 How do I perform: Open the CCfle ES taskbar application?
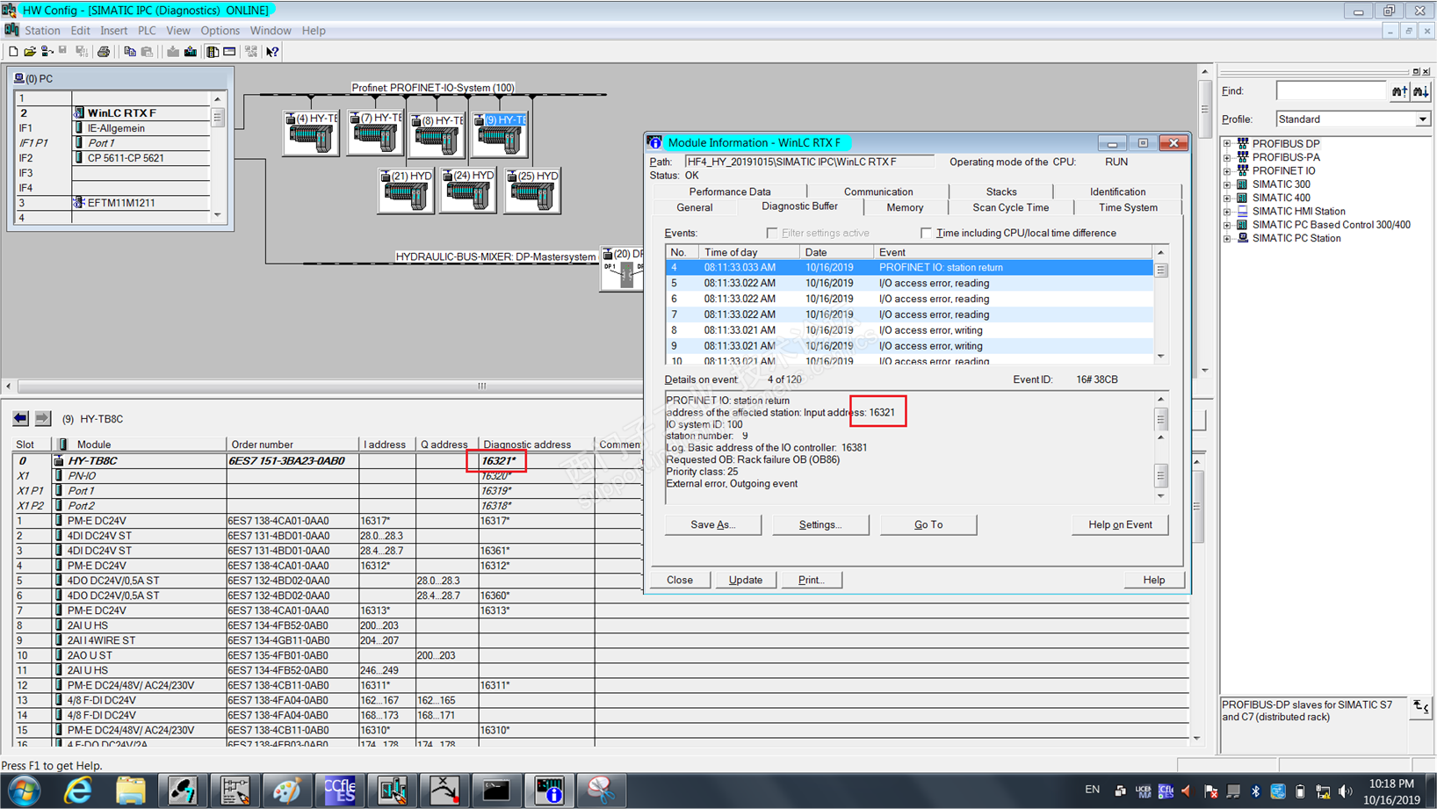coord(339,791)
